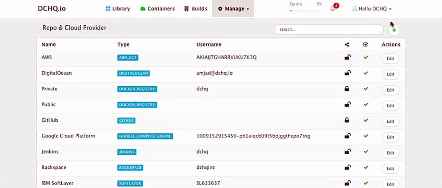
Task: Toggle the unlock icon in Google Cloud Platform row
Action: 348,136
